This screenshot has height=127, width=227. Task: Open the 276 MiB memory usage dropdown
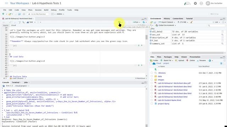(183, 22)
